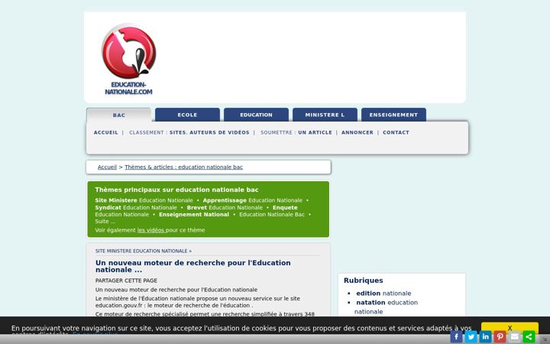Share page on LinkedIn

click(486, 336)
